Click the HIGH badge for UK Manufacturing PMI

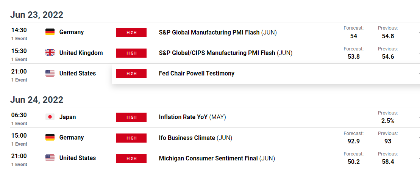pyautogui.click(x=131, y=53)
